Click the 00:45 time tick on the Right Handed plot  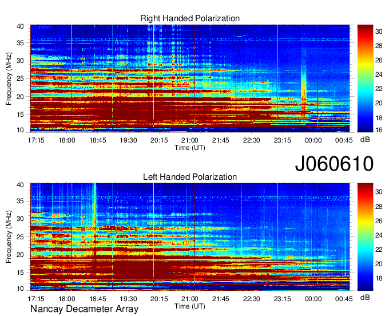click(344, 140)
